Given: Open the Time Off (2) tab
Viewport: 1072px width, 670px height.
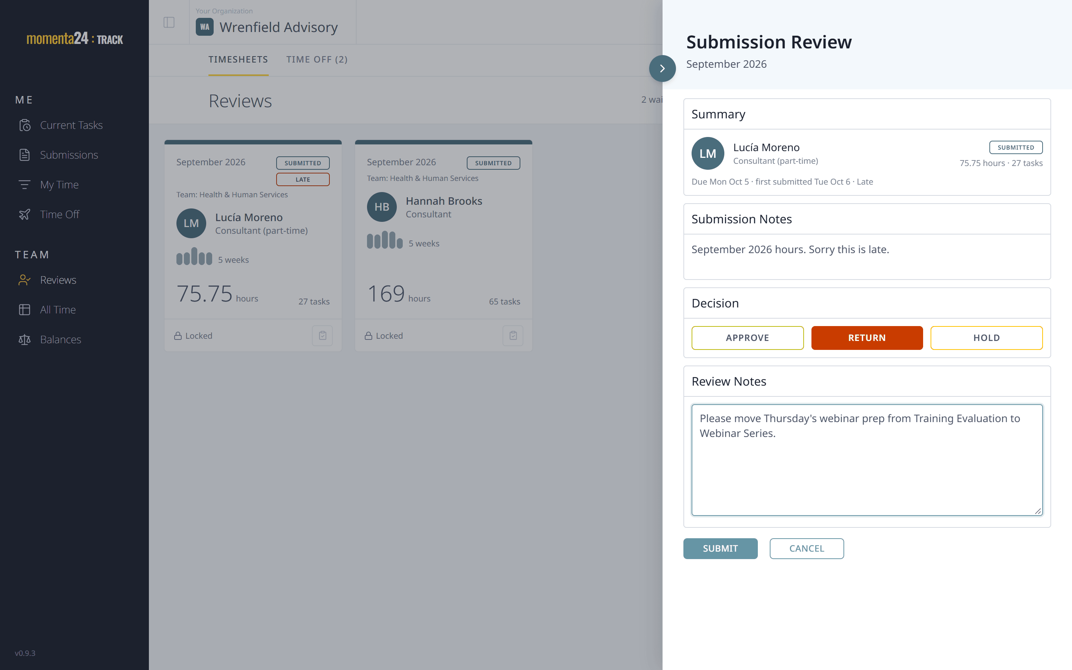Looking at the screenshot, I should pyautogui.click(x=317, y=60).
